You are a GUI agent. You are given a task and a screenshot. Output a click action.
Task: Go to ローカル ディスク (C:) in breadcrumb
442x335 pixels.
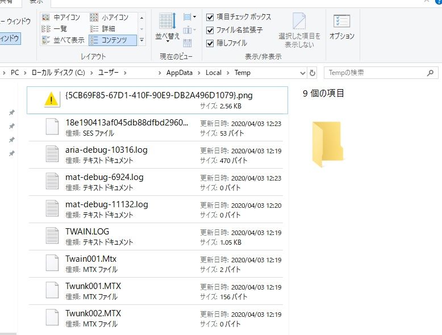tap(59, 73)
